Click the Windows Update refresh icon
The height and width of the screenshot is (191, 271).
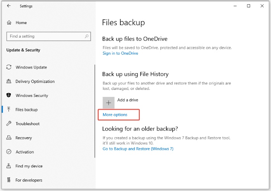coord(9,67)
